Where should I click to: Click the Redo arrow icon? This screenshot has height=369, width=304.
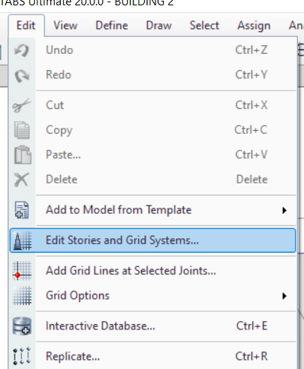point(22,75)
